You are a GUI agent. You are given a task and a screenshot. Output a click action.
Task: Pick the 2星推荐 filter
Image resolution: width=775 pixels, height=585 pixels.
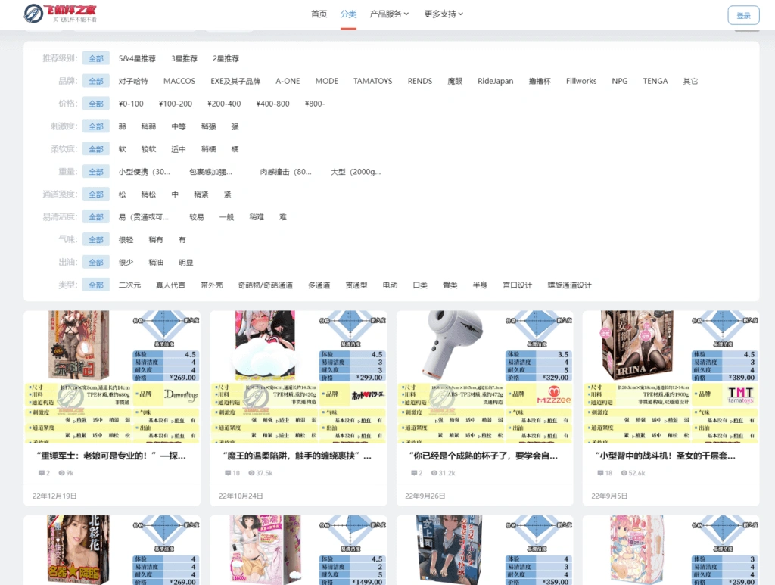point(226,58)
